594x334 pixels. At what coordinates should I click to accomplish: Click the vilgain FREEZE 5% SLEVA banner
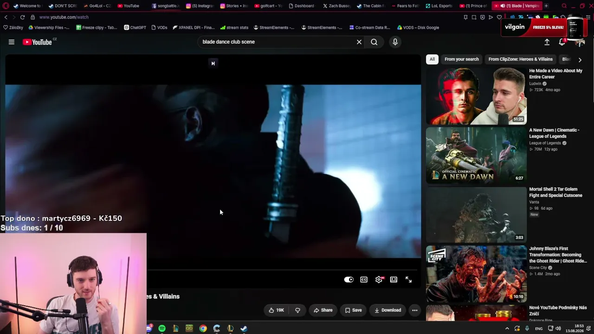click(544, 27)
